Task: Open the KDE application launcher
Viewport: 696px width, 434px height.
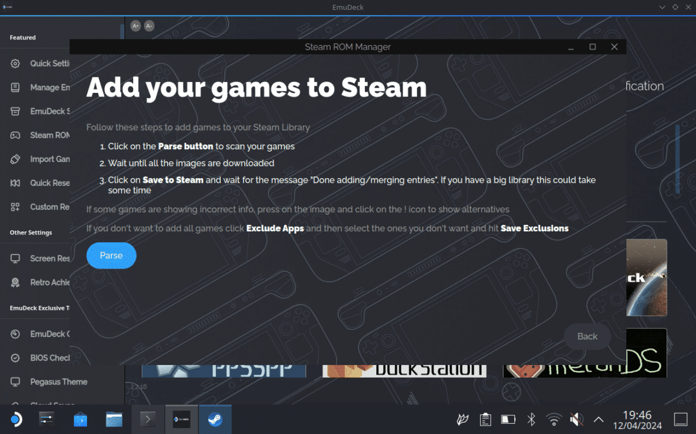Action: [x=16, y=420]
